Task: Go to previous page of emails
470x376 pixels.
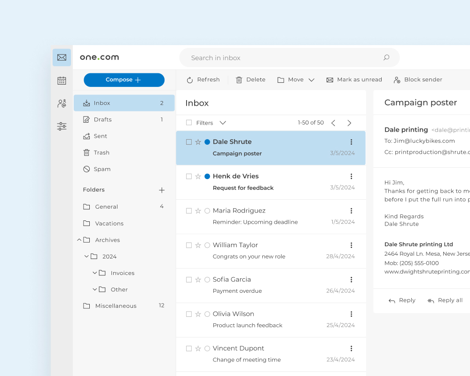Action: click(x=333, y=123)
